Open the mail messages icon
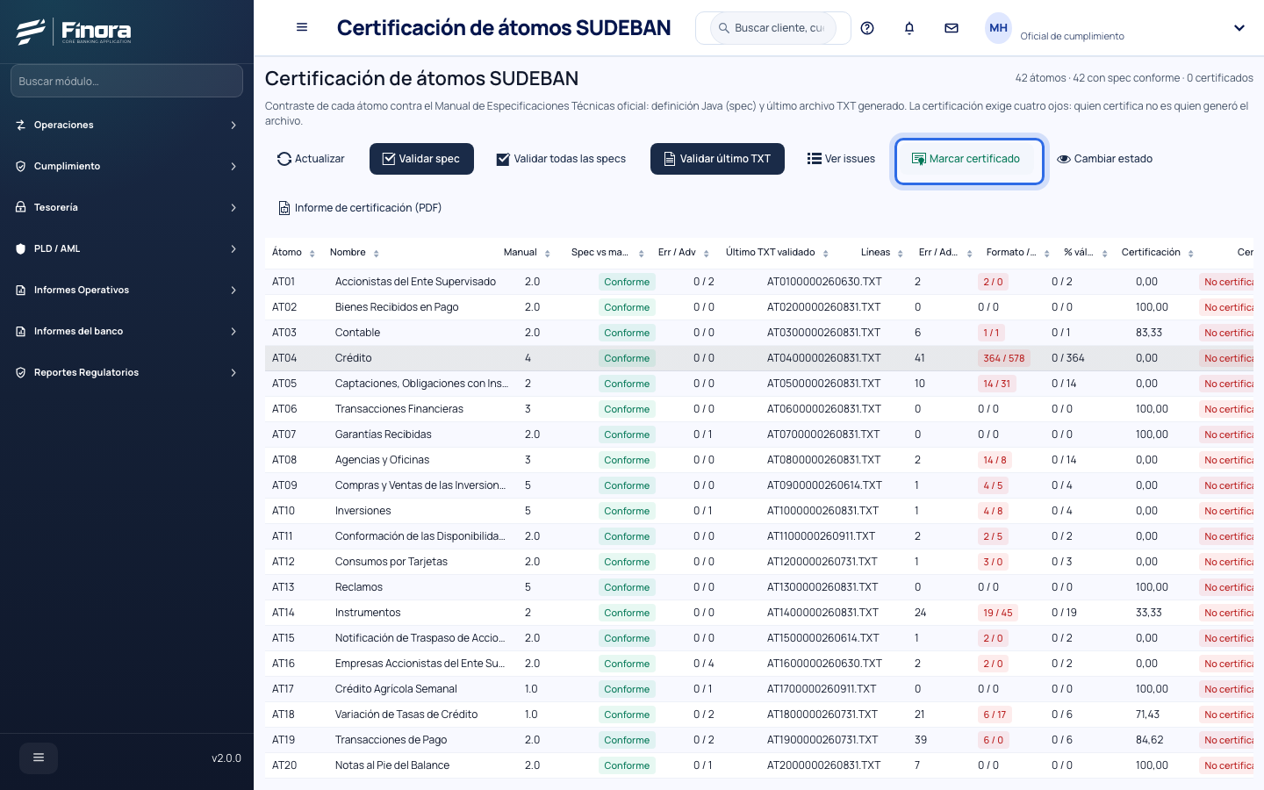Viewport: 1264px width, 790px height. click(952, 28)
